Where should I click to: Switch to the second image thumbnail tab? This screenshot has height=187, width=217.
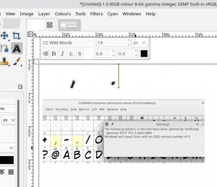[x=69, y=25]
